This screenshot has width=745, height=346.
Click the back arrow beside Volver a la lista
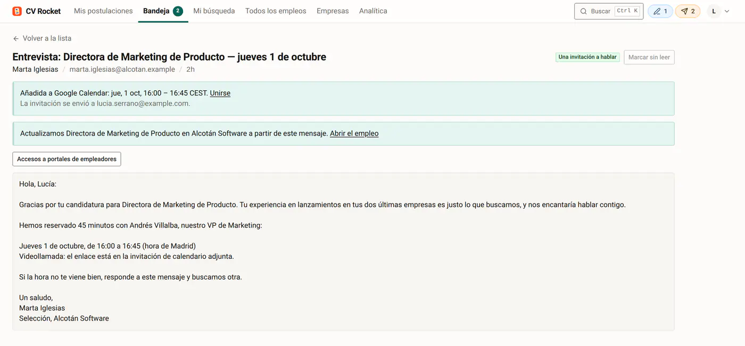tap(16, 38)
